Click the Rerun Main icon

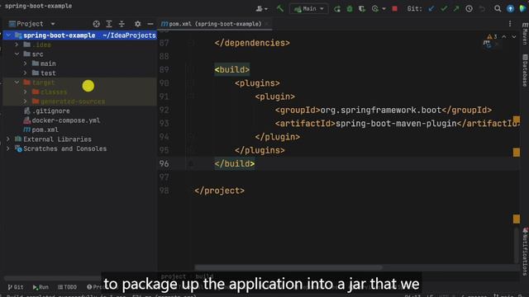(337, 9)
